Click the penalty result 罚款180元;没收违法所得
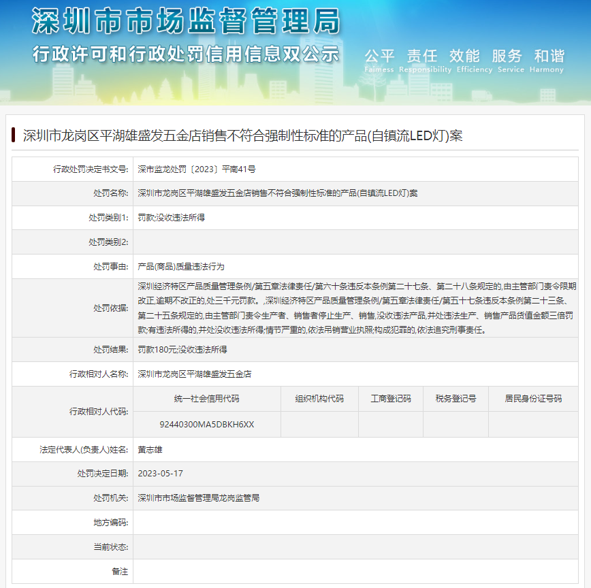The height and width of the screenshot is (588, 591). click(182, 349)
